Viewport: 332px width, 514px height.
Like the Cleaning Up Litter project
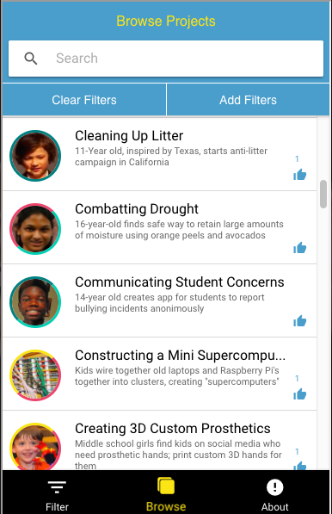[x=299, y=175]
